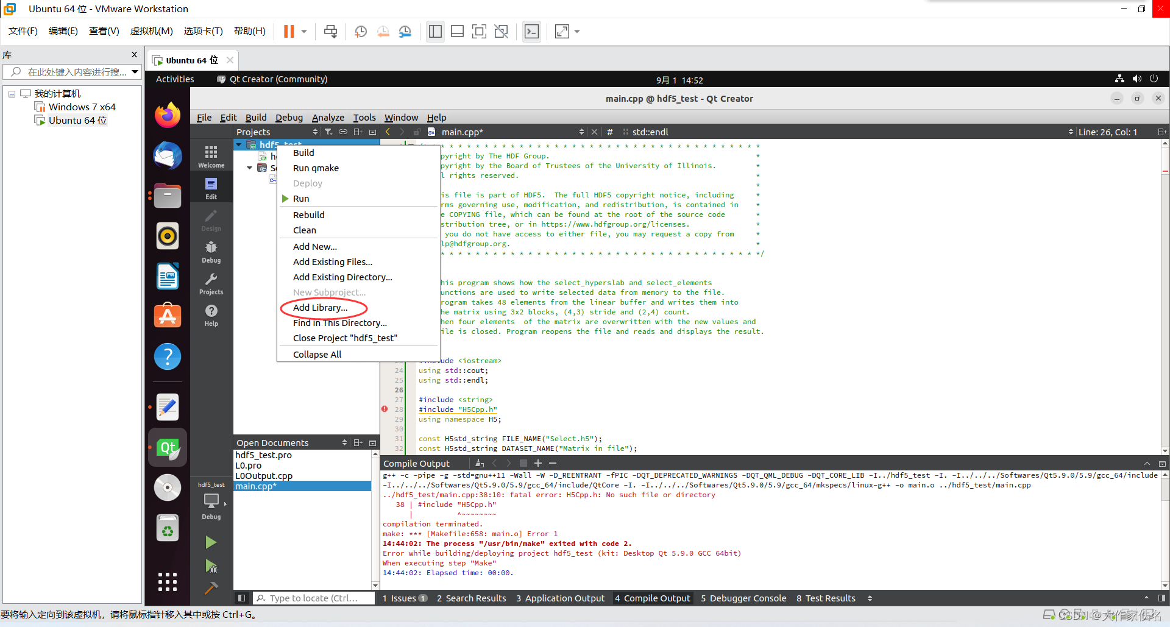The height and width of the screenshot is (627, 1170).
Task: Minimize the Compile Output pane via chevron
Action: (x=1147, y=463)
